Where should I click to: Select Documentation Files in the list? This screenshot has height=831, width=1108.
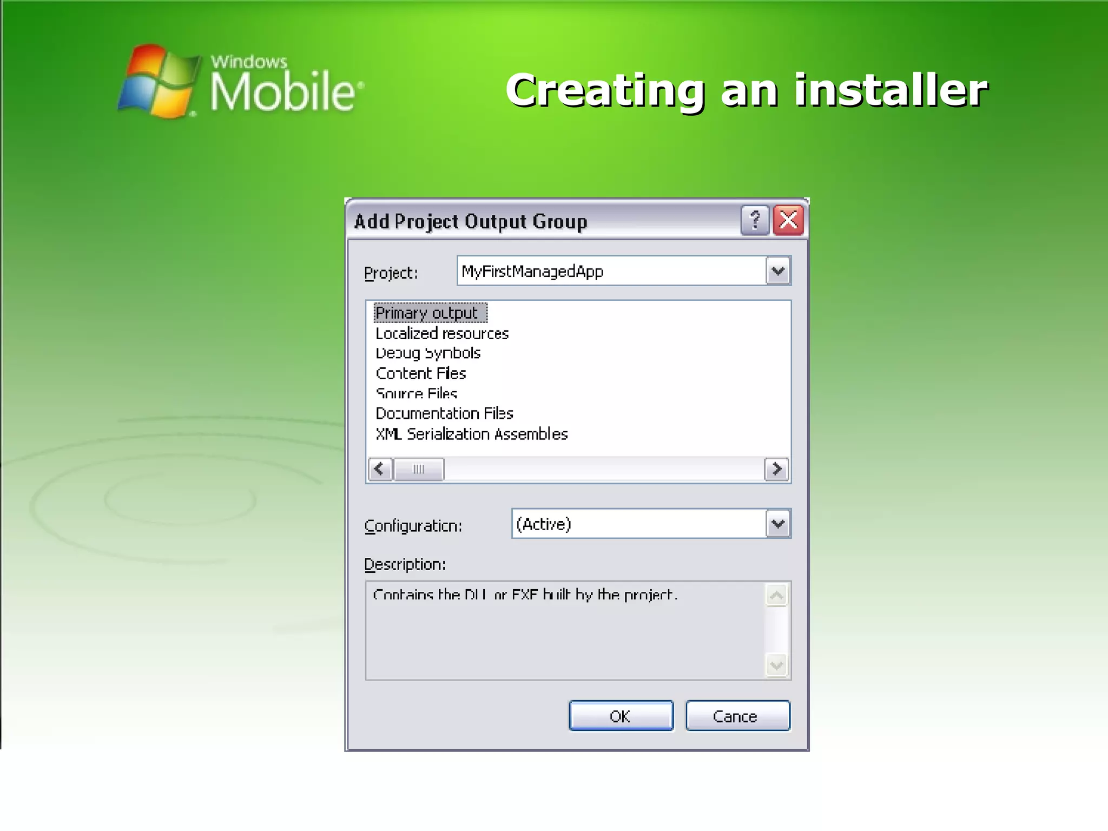(x=444, y=413)
